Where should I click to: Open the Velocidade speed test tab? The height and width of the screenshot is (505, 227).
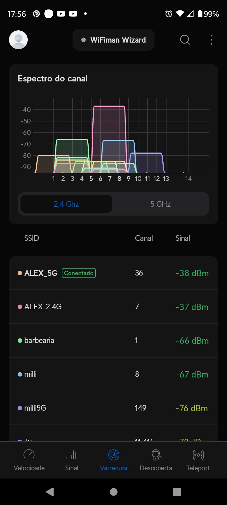click(29, 460)
